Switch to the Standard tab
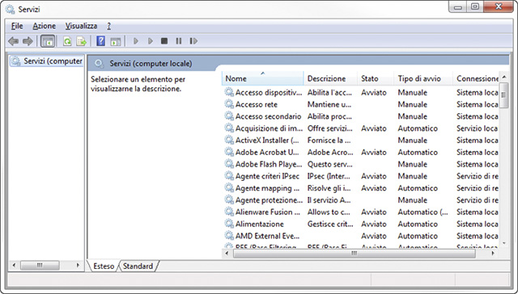The image size is (518, 294). coord(138,266)
